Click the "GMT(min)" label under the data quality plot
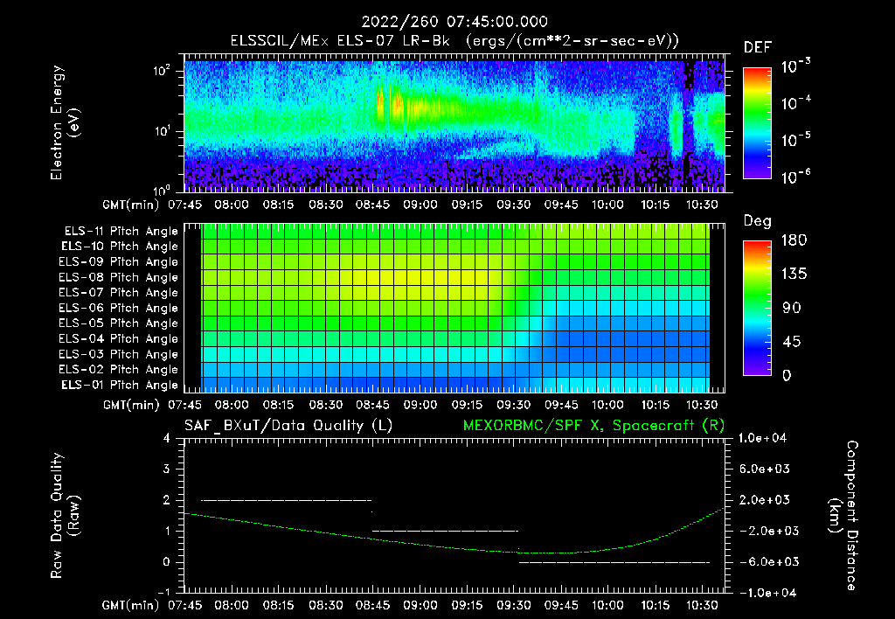This screenshot has height=619, width=895. [x=131, y=605]
